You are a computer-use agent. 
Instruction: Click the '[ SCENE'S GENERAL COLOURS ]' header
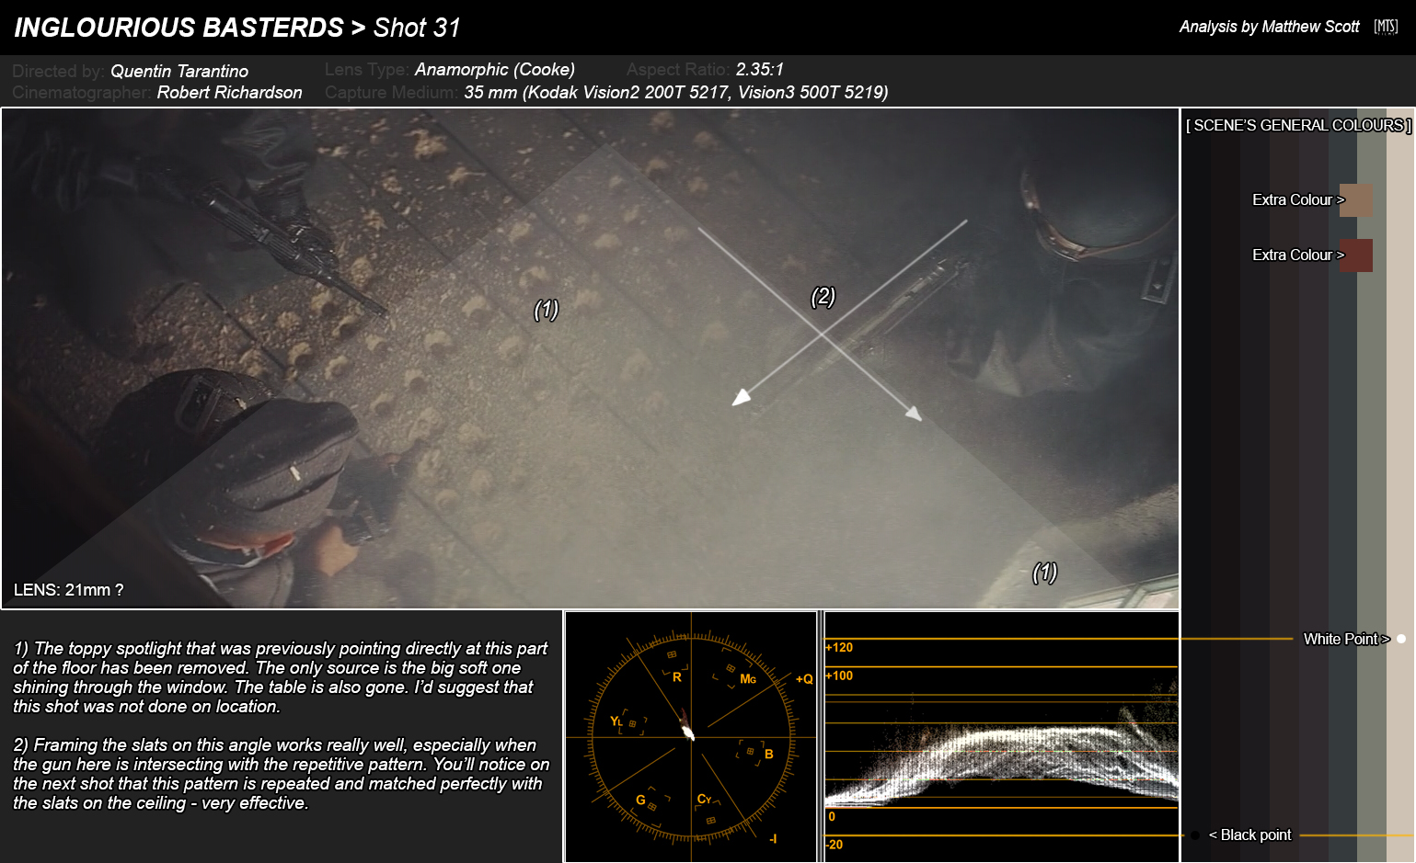1298,125
